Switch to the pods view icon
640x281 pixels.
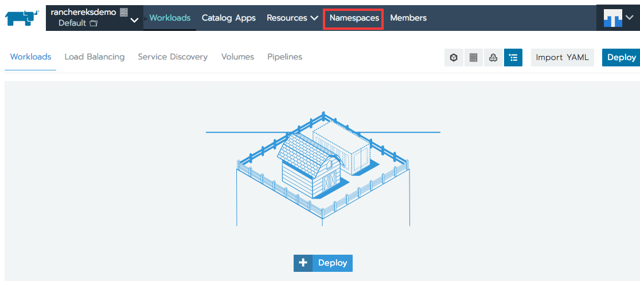click(454, 57)
